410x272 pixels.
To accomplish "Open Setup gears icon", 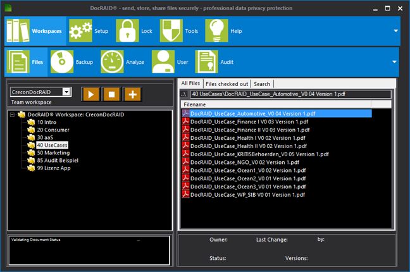I will [x=80, y=30].
